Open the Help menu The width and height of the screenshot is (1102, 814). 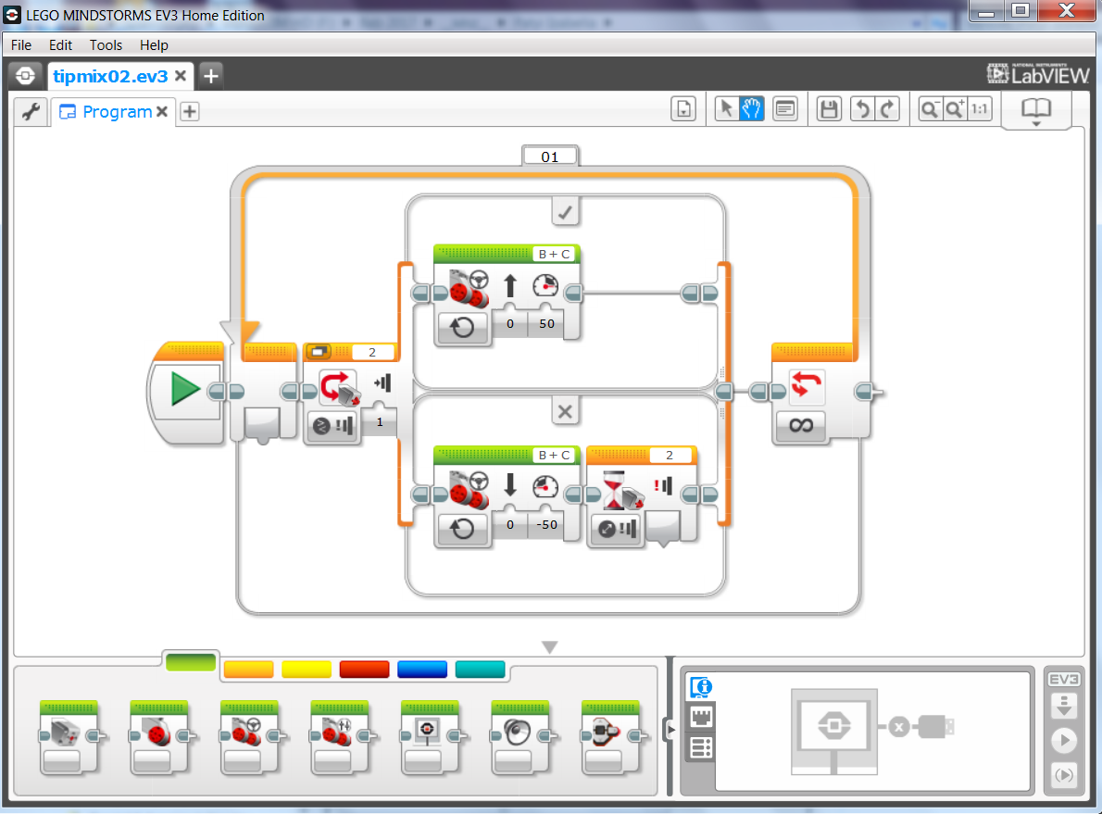tap(154, 45)
